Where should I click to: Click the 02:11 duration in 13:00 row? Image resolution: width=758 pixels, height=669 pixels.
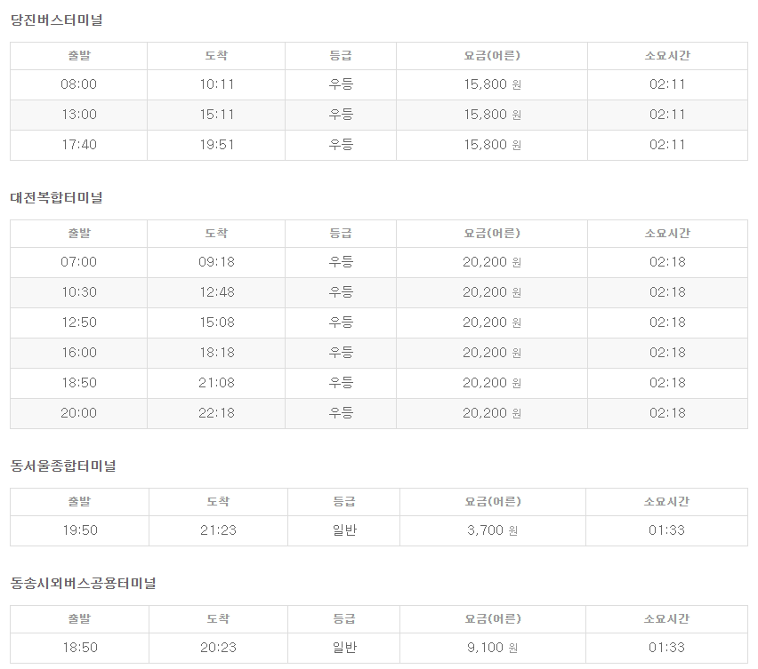667,115
